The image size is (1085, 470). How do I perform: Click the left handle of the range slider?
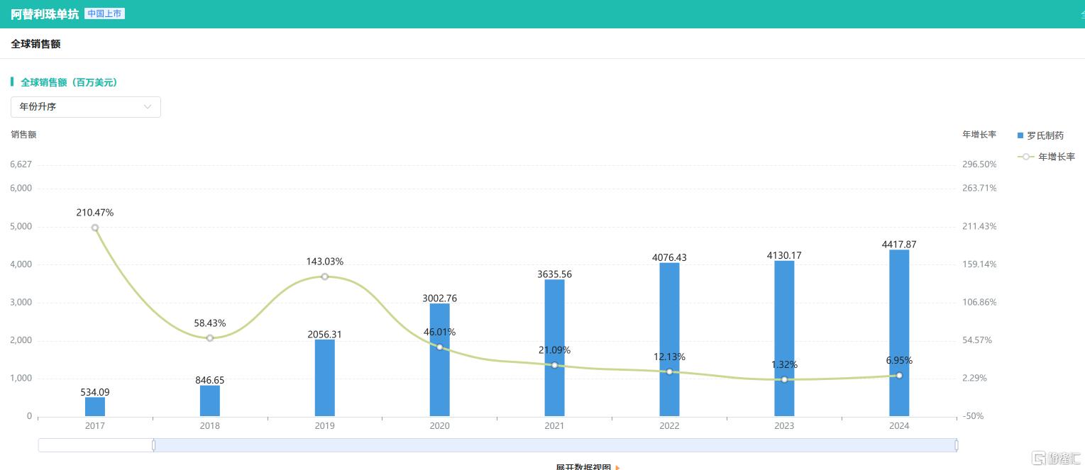pyautogui.click(x=153, y=445)
